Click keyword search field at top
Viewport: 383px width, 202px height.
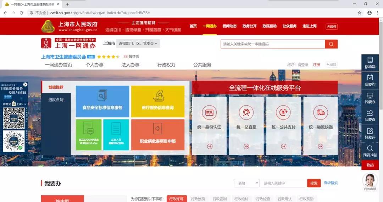pos(273,44)
